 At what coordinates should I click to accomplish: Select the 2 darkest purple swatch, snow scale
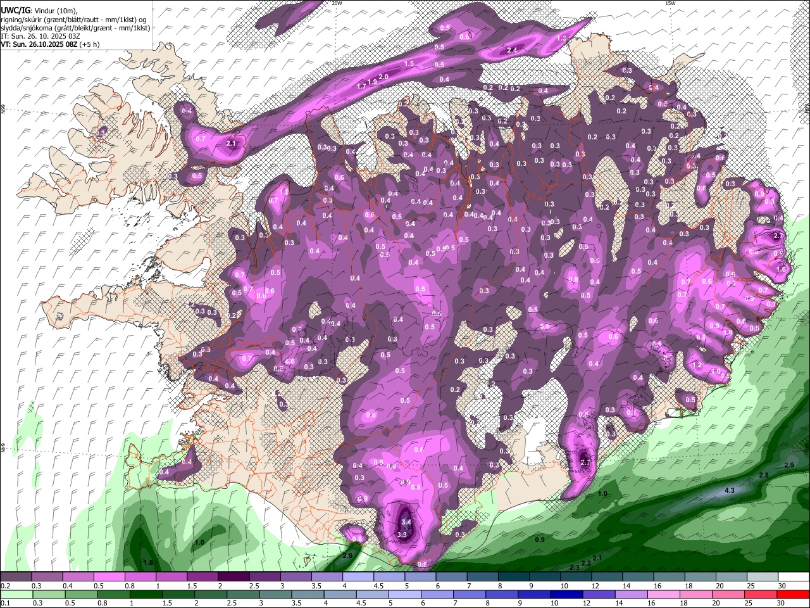(x=233, y=577)
